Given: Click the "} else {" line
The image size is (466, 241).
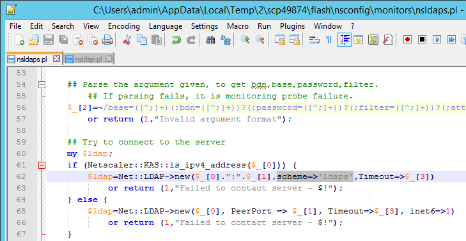Looking at the screenshot, I should pyautogui.click(x=88, y=199).
